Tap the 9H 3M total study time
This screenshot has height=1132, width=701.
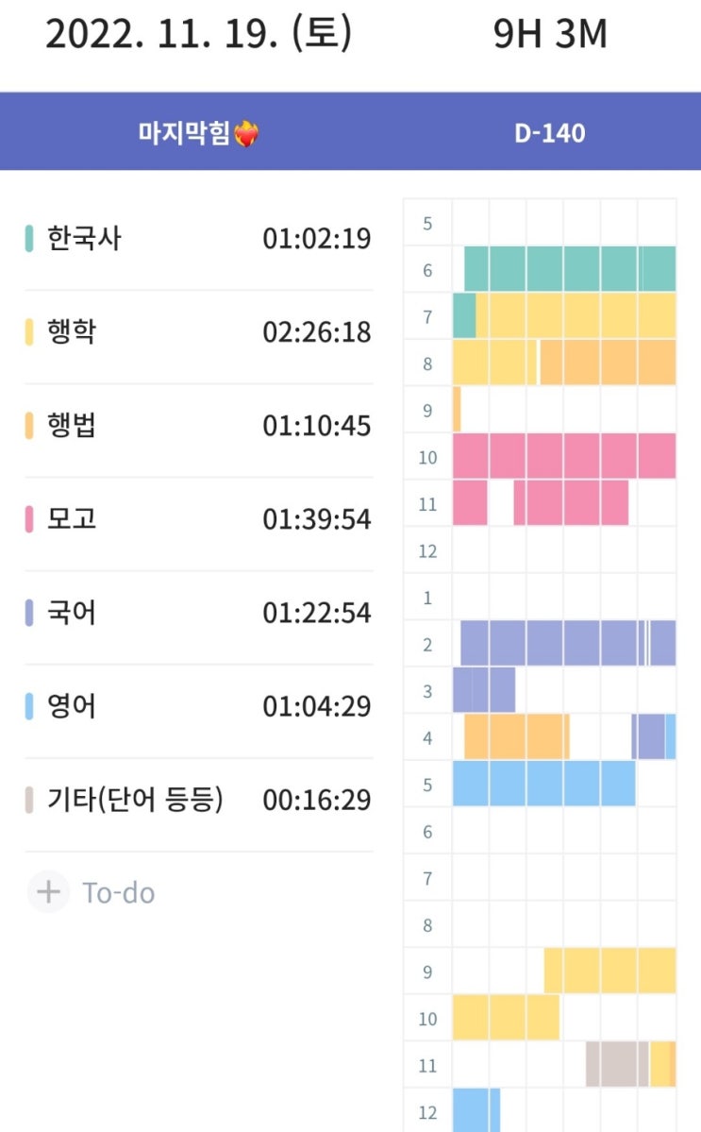click(550, 34)
